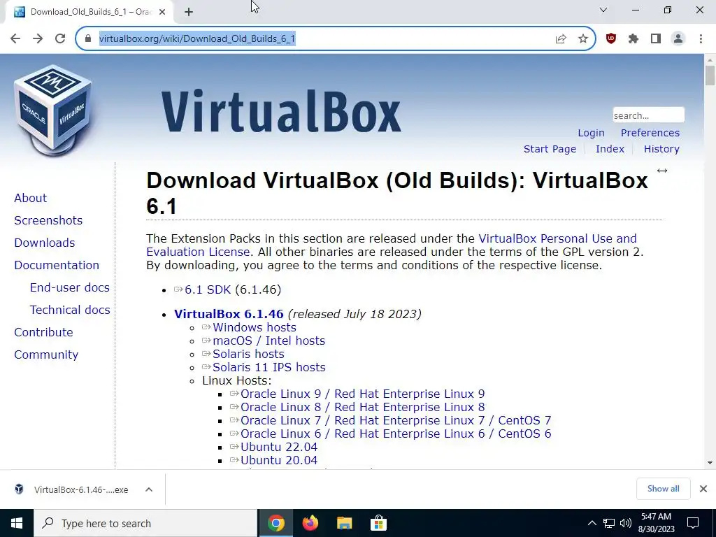Click the VirtualBox site search field
Image resolution: width=716 pixels, height=537 pixels.
pyautogui.click(x=648, y=115)
